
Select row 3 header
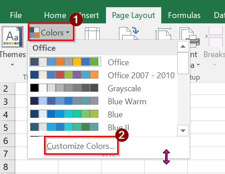coord(8,101)
